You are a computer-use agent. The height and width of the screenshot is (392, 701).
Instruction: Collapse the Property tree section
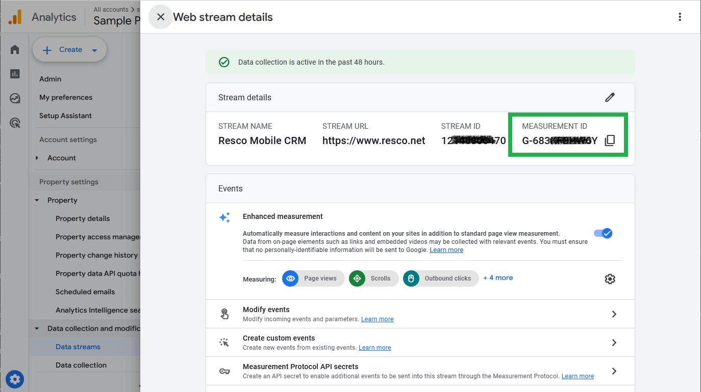37,200
